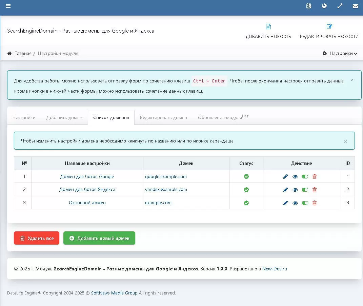
Task: Open the Редактировать домен tab
Action: pyautogui.click(x=163, y=117)
